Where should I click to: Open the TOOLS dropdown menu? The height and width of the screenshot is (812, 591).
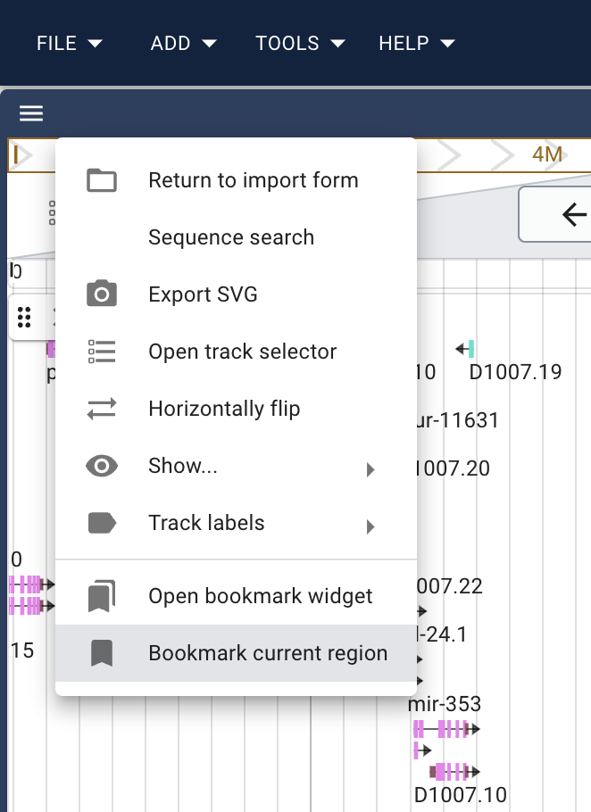point(300,43)
